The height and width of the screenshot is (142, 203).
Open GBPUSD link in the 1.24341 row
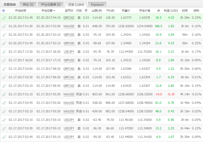69,35
